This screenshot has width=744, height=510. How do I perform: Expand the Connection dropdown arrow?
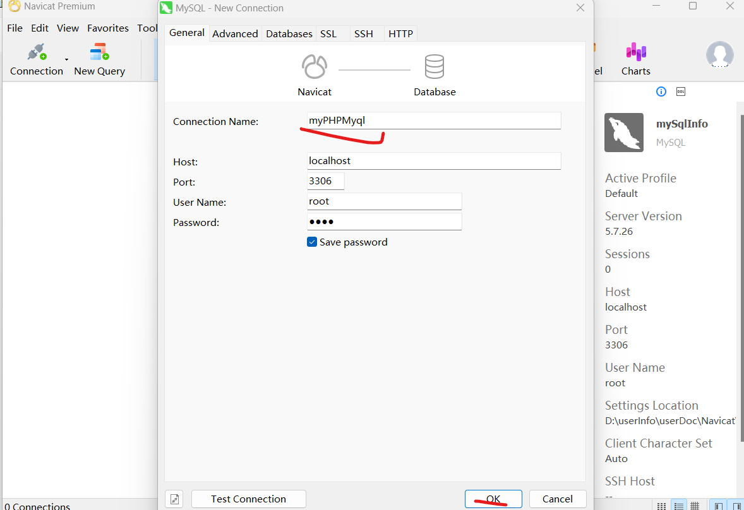click(x=66, y=60)
